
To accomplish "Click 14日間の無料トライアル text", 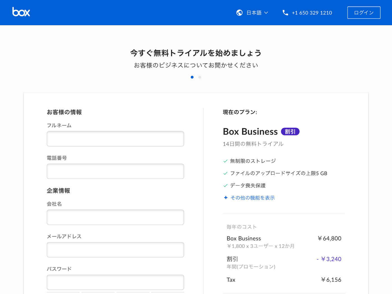I will click(x=253, y=144).
